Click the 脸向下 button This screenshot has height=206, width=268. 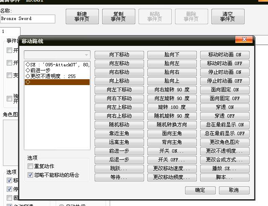click(172, 55)
